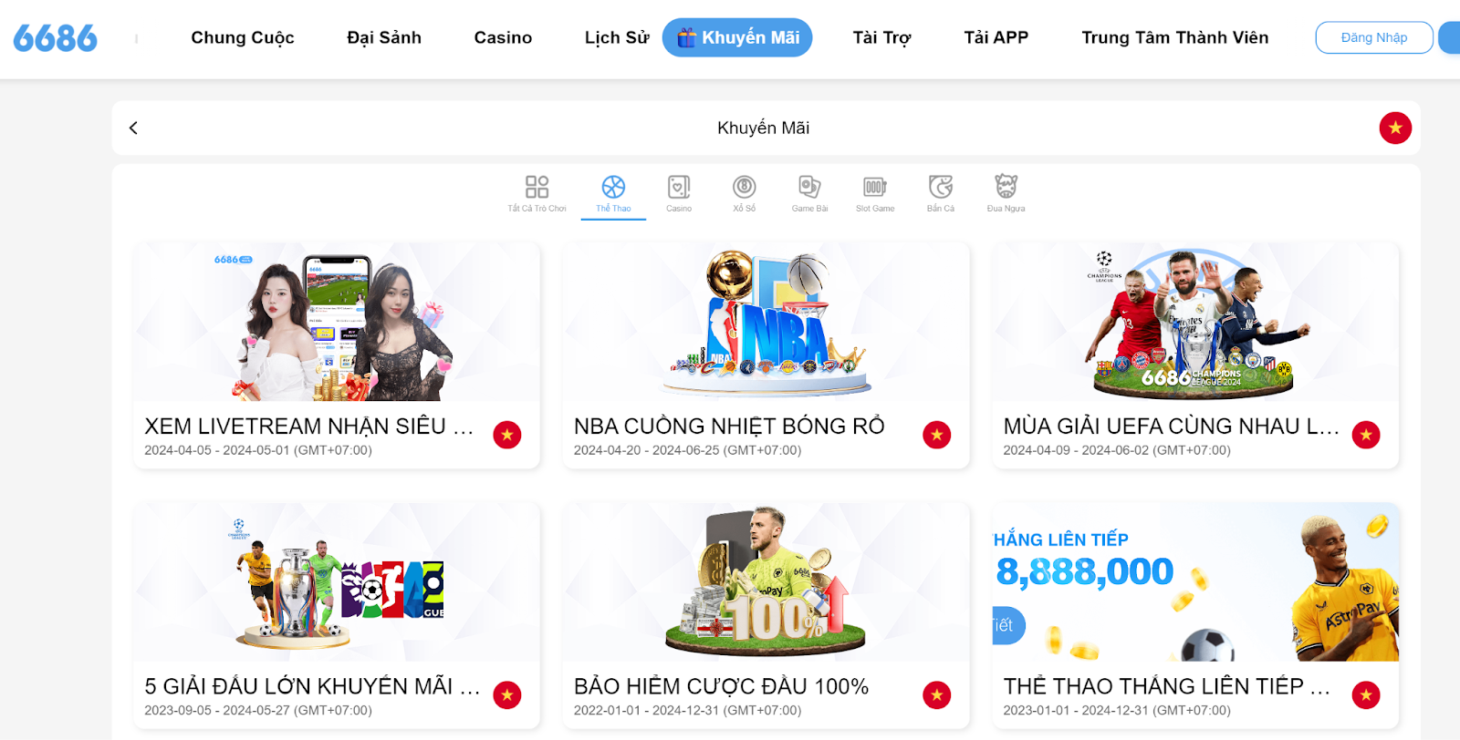Click the Tải APP navigation link

click(996, 37)
